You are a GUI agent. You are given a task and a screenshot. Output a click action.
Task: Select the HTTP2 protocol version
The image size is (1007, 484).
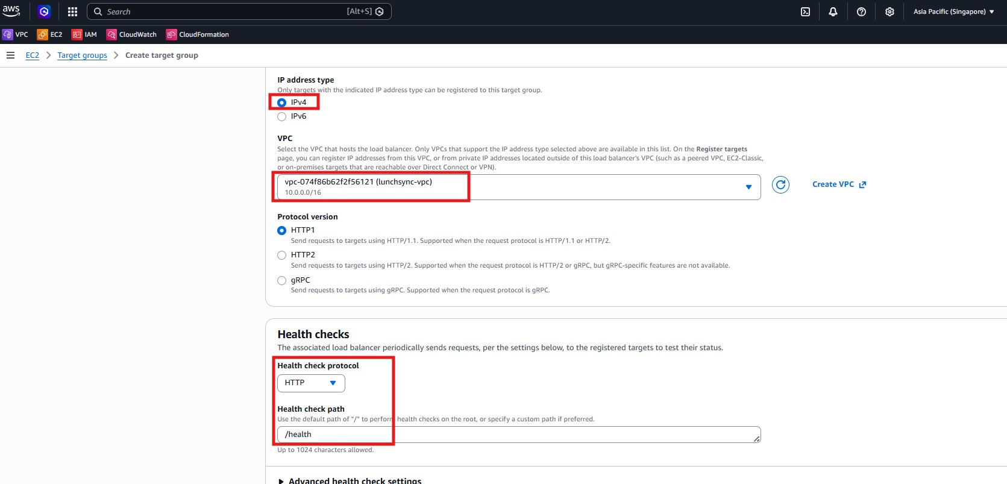point(281,256)
